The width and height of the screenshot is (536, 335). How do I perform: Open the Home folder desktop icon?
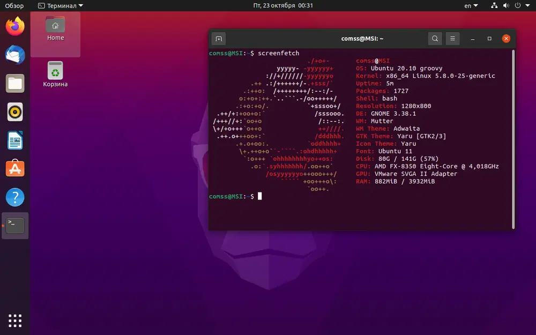point(55,29)
